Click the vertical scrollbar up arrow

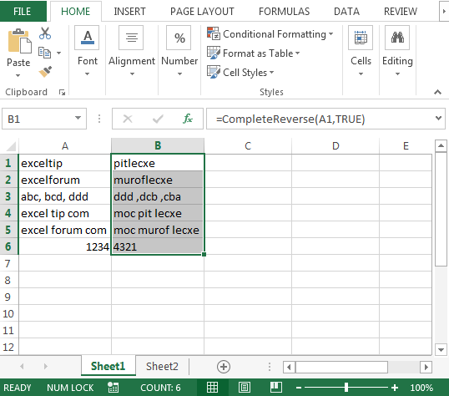[441, 146]
